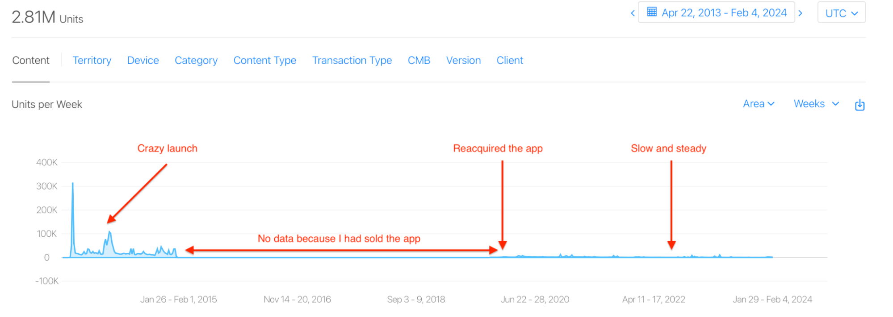Expand the Area chart type dropdown

pos(759,104)
